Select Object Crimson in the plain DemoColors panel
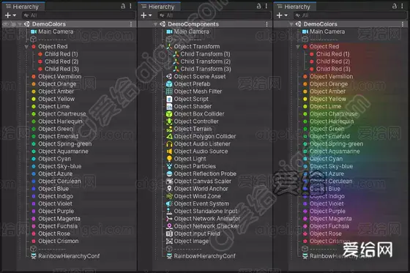 pyautogui.click(x=59, y=241)
